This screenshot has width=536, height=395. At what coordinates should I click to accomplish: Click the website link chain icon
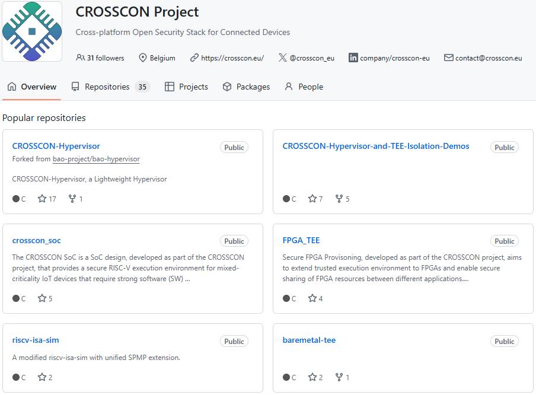194,58
